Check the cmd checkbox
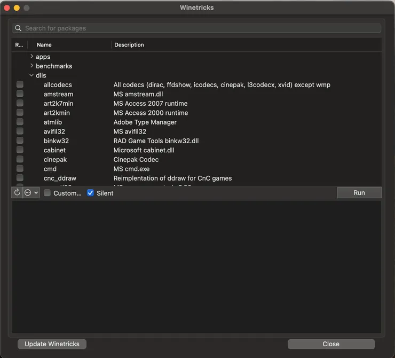The width and height of the screenshot is (395, 358). (20, 168)
